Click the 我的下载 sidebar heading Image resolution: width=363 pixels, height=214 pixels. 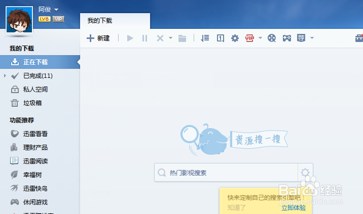pos(22,49)
